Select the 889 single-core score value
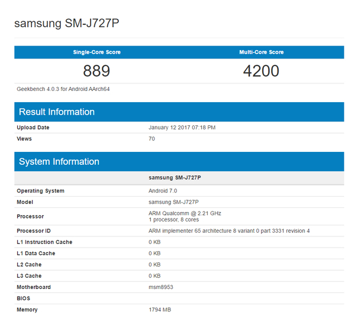This screenshot has height=322, width=355. tap(96, 71)
